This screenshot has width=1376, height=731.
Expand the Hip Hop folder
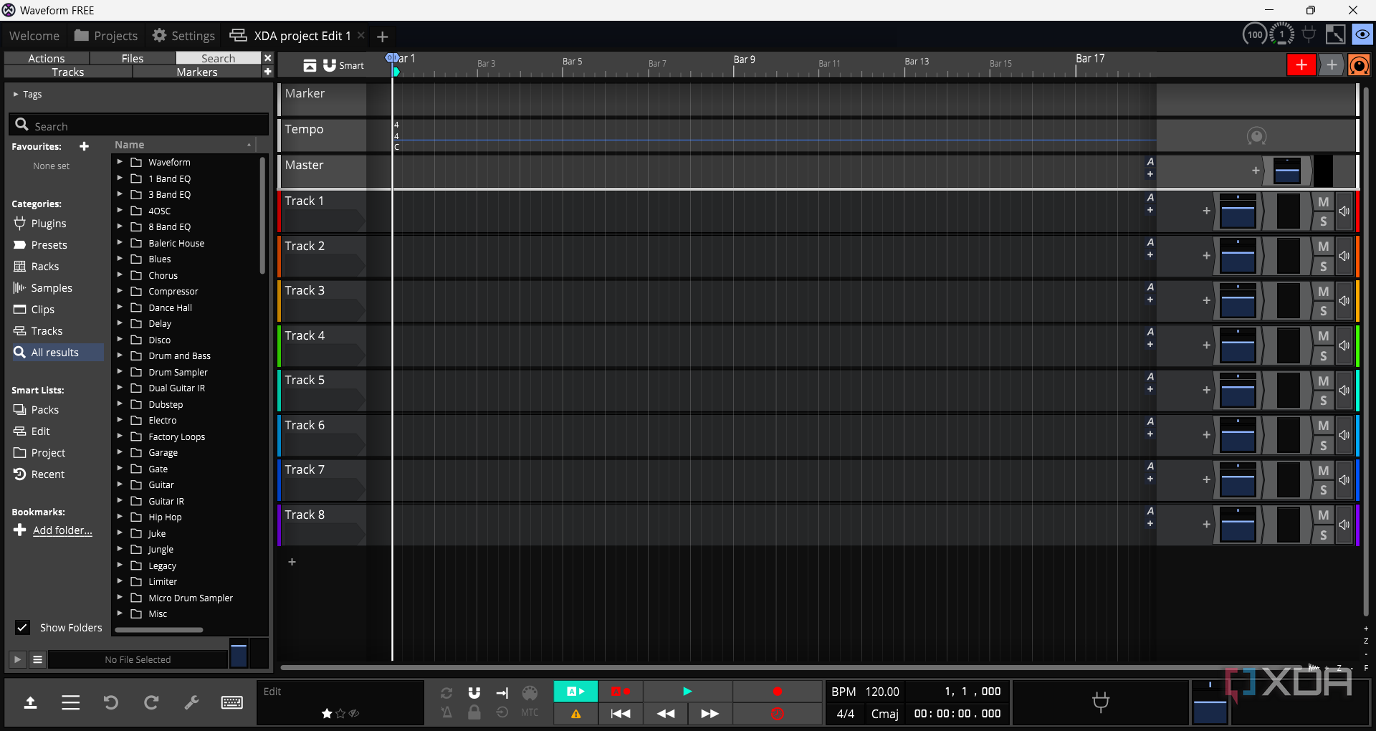click(x=120, y=517)
